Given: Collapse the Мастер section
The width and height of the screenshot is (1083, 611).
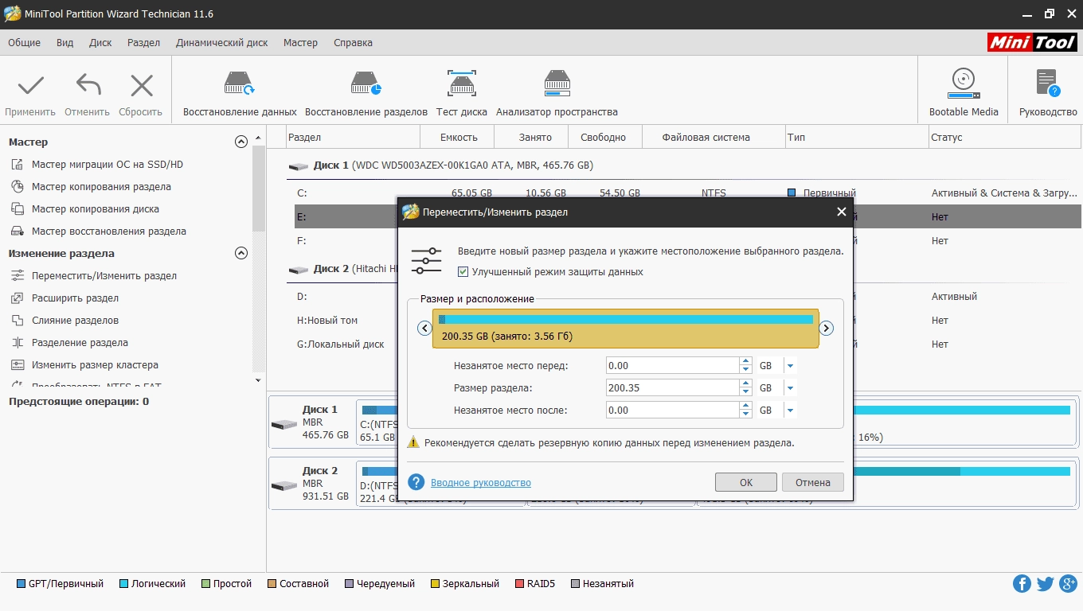Looking at the screenshot, I should [x=241, y=142].
